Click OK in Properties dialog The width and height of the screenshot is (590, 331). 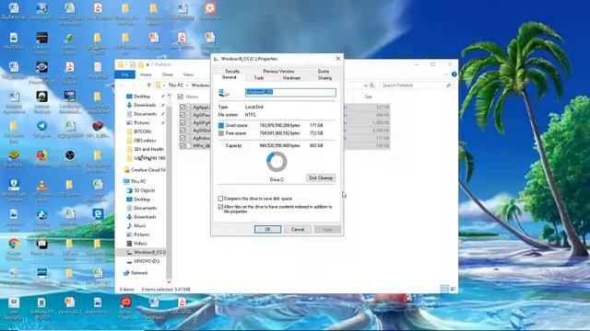click(x=267, y=229)
